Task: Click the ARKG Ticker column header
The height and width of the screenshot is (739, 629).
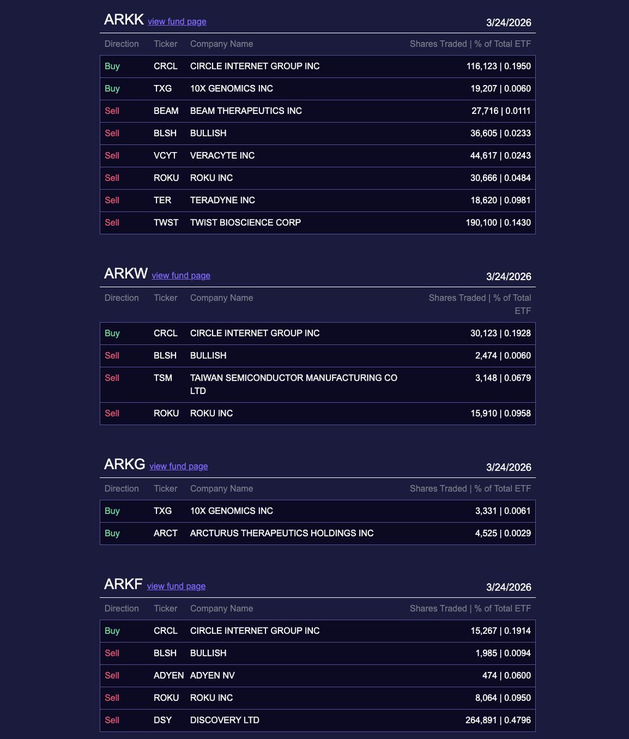Action: [165, 489]
